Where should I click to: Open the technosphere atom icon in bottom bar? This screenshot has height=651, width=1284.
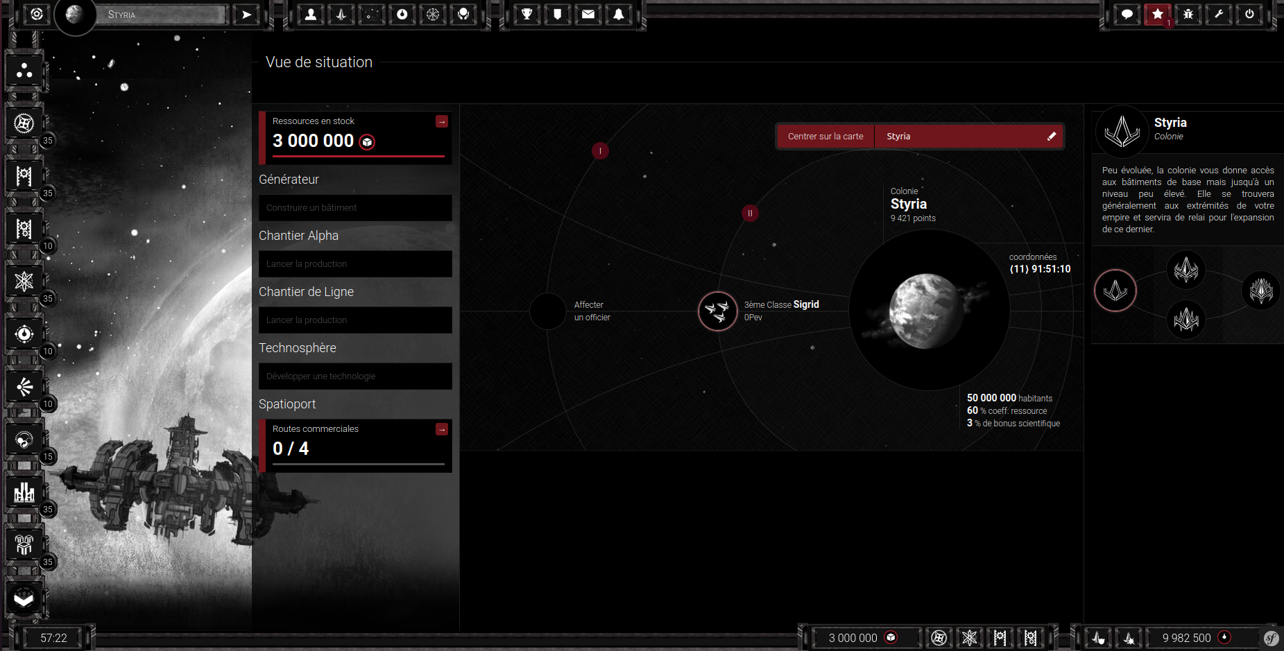969,638
